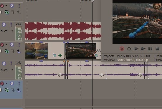Solo the -Inf. audio track
Image resolution: width=162 pixels, height=109 pixels.
pyautogui.click(x=11, y=63)
